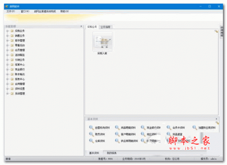Expand the 连锁配送 tree node

coord(7,55)
